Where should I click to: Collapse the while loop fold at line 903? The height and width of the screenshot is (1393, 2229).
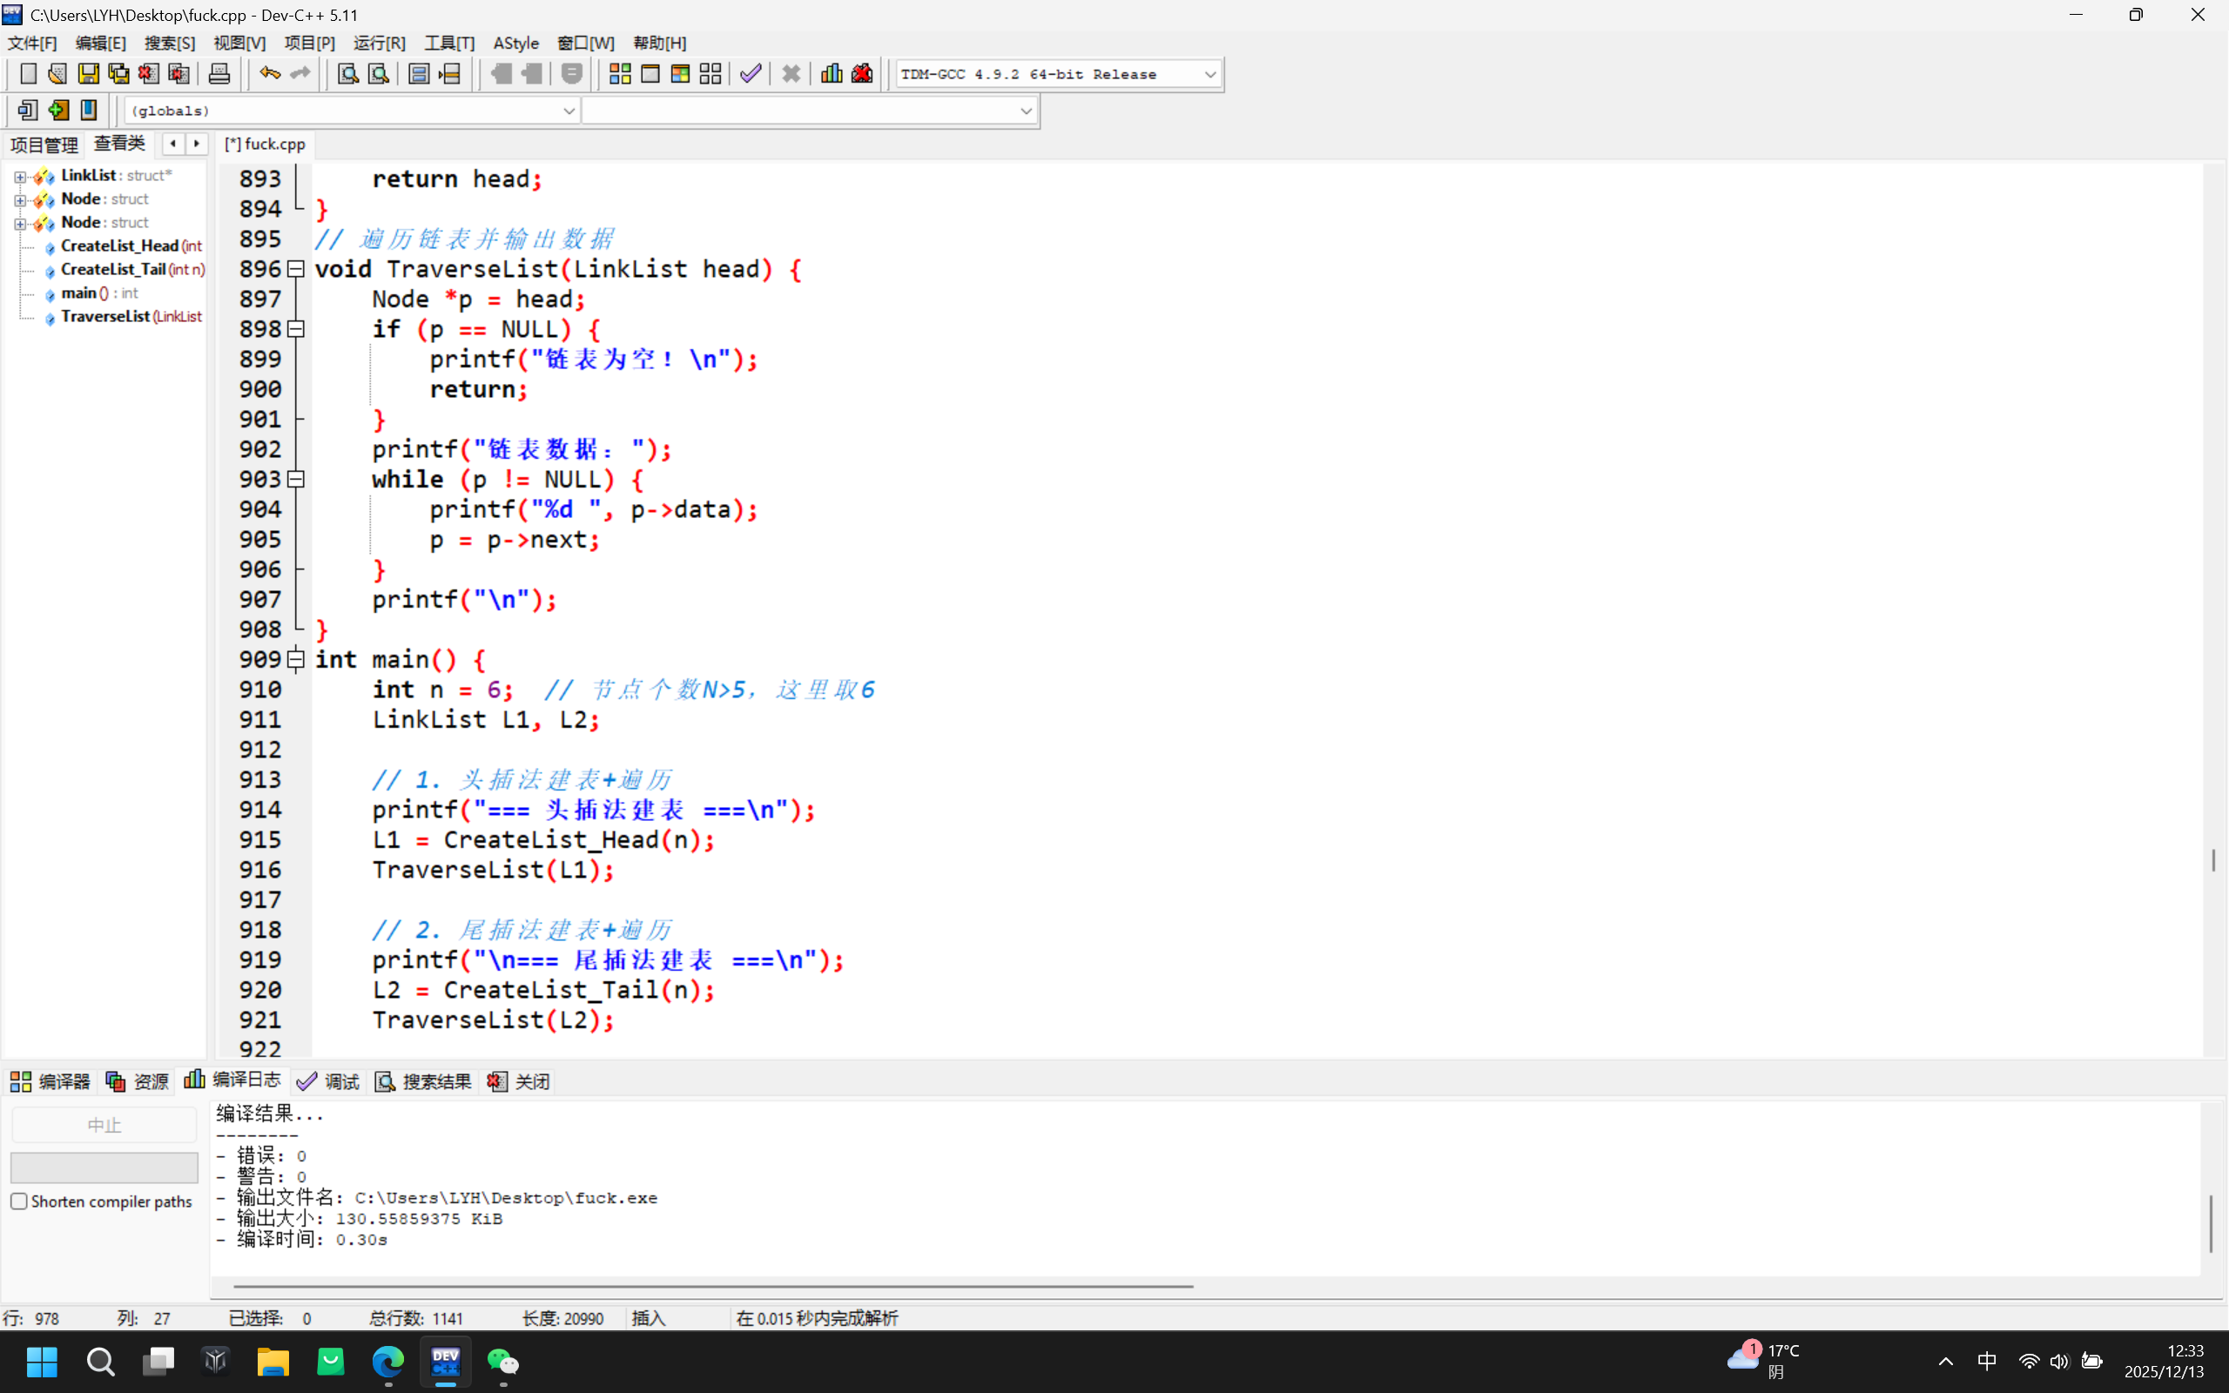click(x=296, y=479)
